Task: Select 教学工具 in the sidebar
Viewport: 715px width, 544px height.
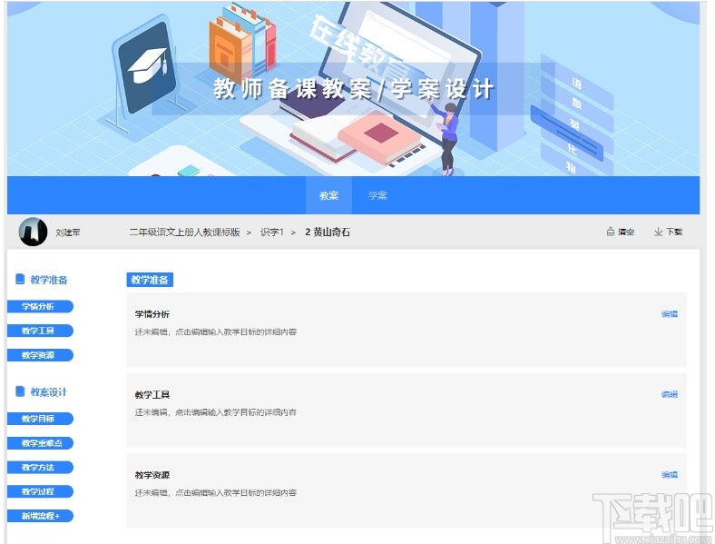Action: (40, 331)
